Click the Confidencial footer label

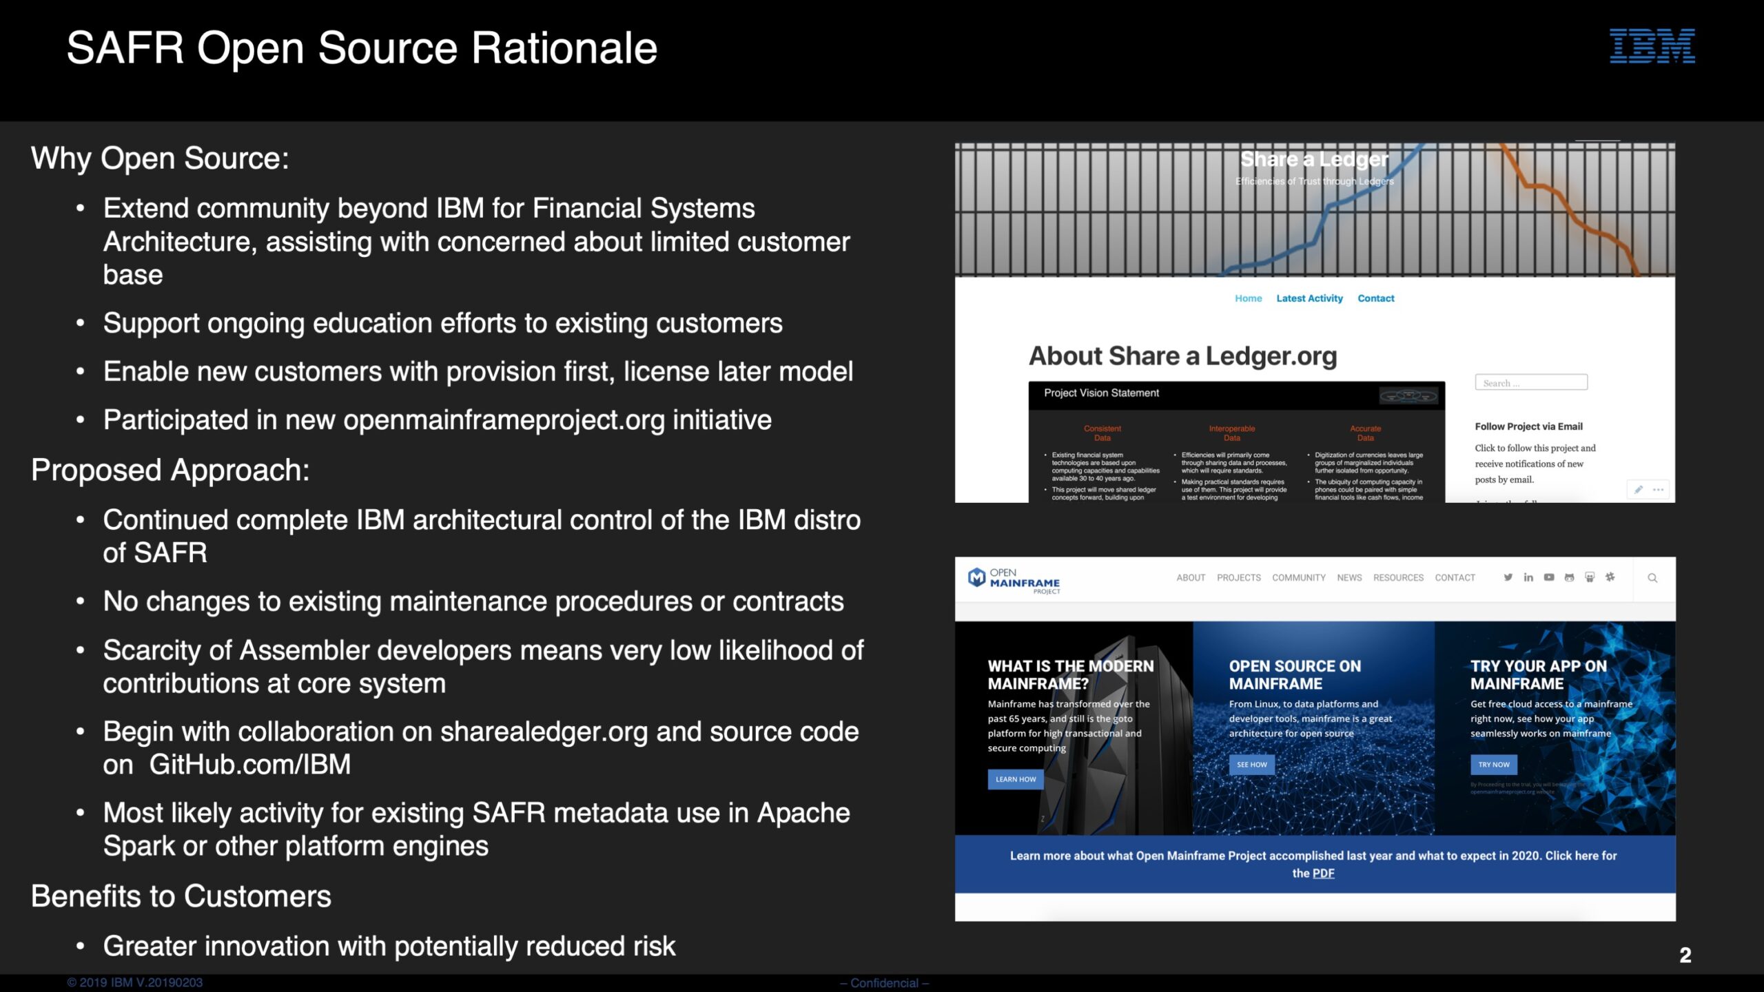click(884, 983)
